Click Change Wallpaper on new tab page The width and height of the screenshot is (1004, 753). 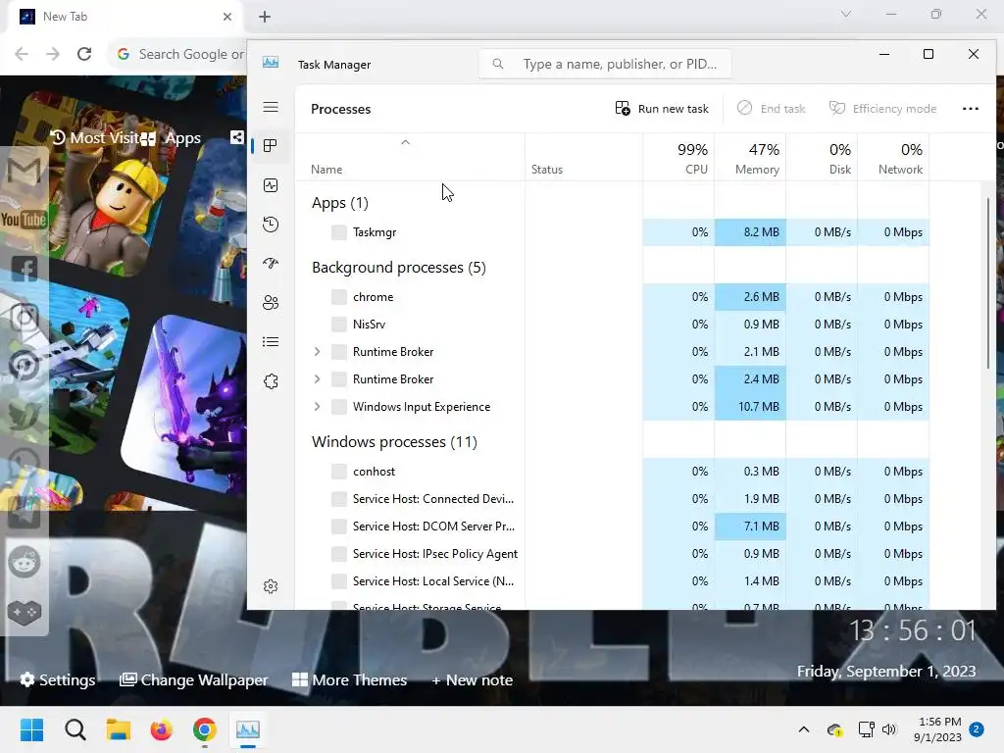pos(194,680)
